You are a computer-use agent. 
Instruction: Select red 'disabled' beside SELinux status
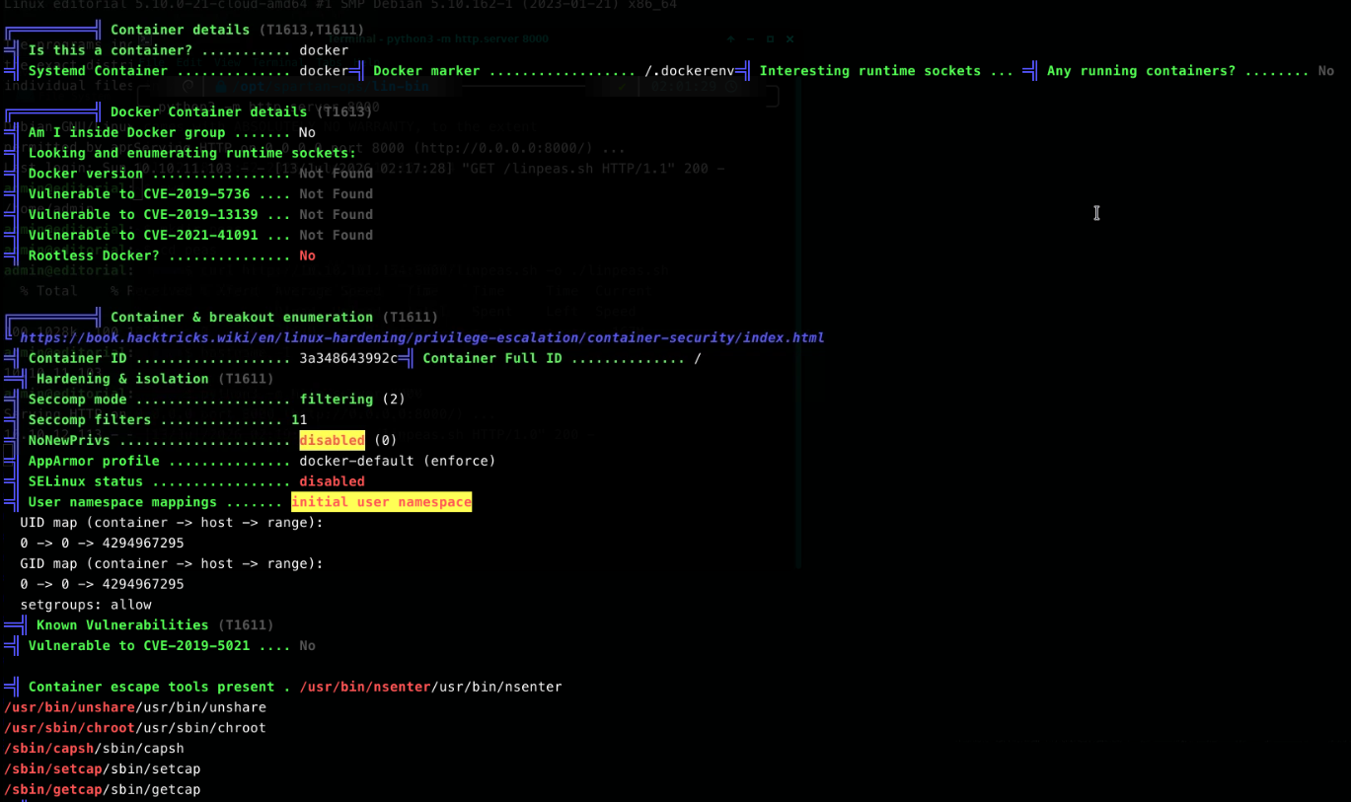pos(333,481)
